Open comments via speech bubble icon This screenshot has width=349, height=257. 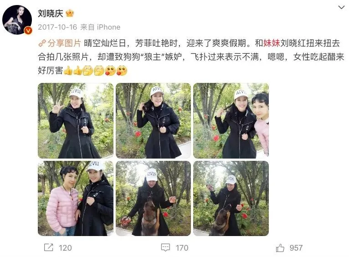pos(165,247)
